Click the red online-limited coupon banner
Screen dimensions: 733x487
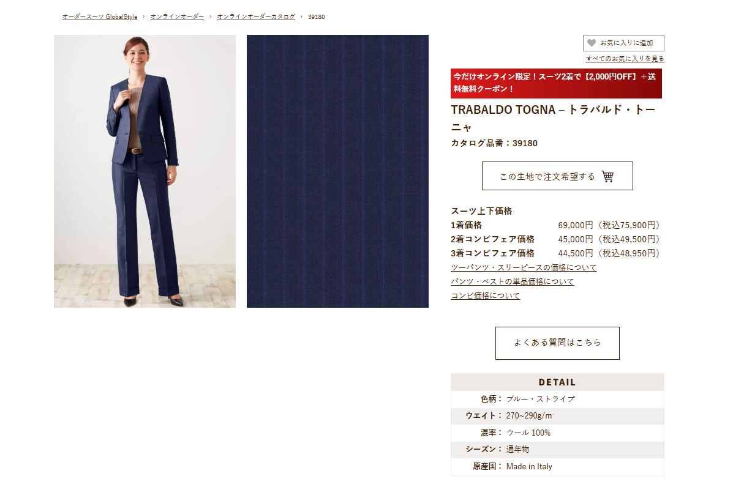(556, 83)
